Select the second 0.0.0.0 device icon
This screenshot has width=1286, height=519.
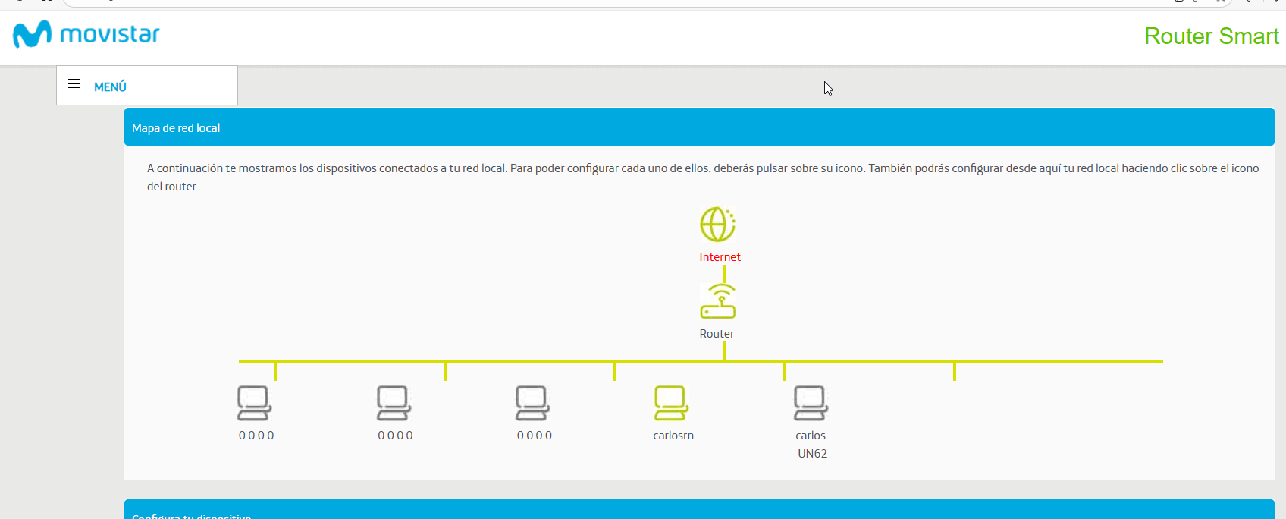pyautogui.click(x=394, y=403)
